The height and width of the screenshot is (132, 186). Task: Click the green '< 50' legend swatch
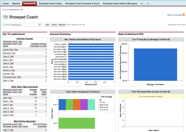point(100,103)
